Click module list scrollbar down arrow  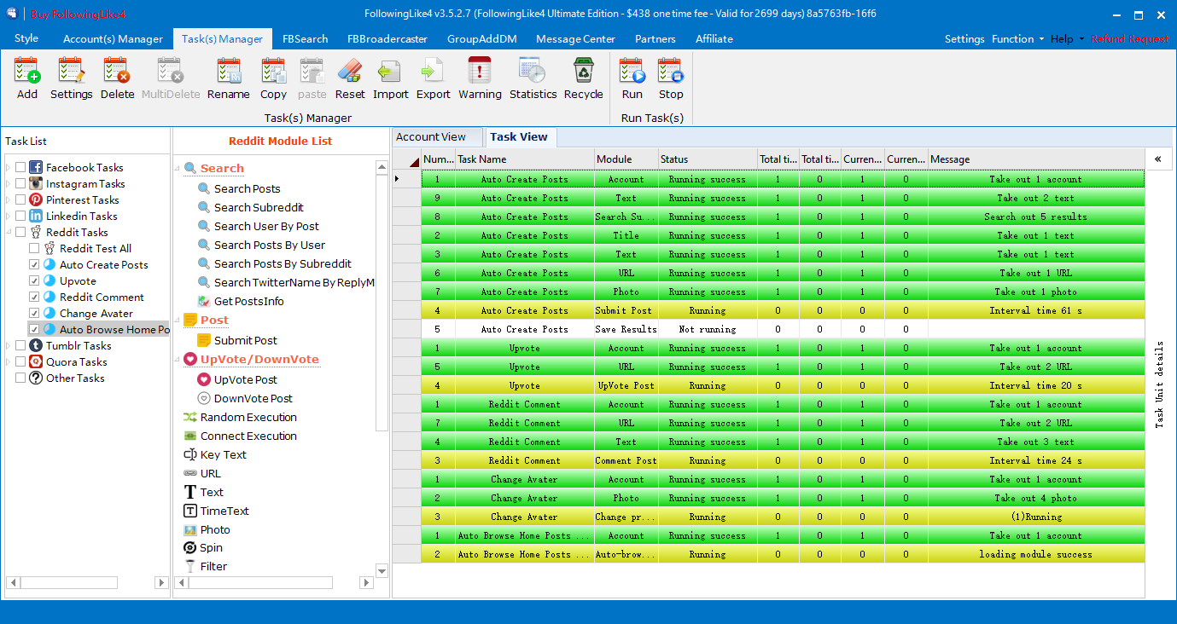382,571
